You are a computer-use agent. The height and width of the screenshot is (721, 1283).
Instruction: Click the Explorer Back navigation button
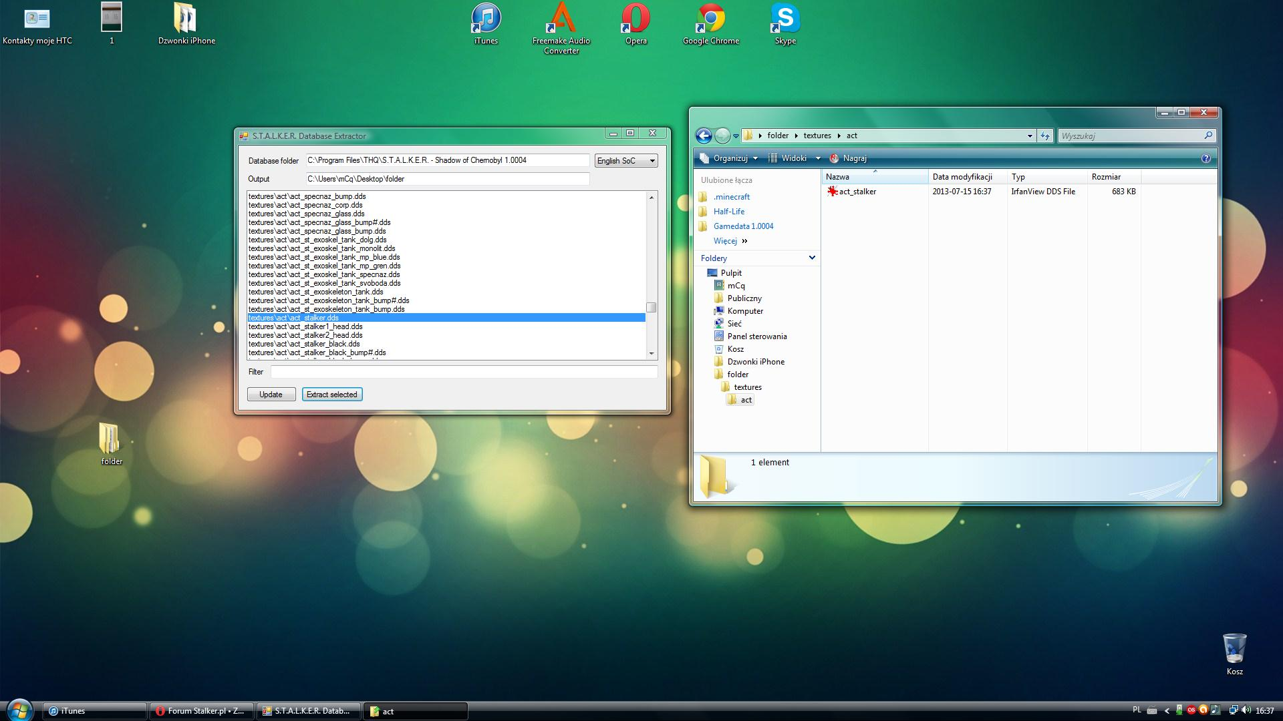pos(704,136)
